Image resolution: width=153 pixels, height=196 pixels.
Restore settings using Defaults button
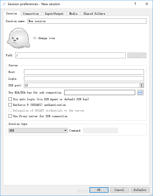click(x=140, y=190)
